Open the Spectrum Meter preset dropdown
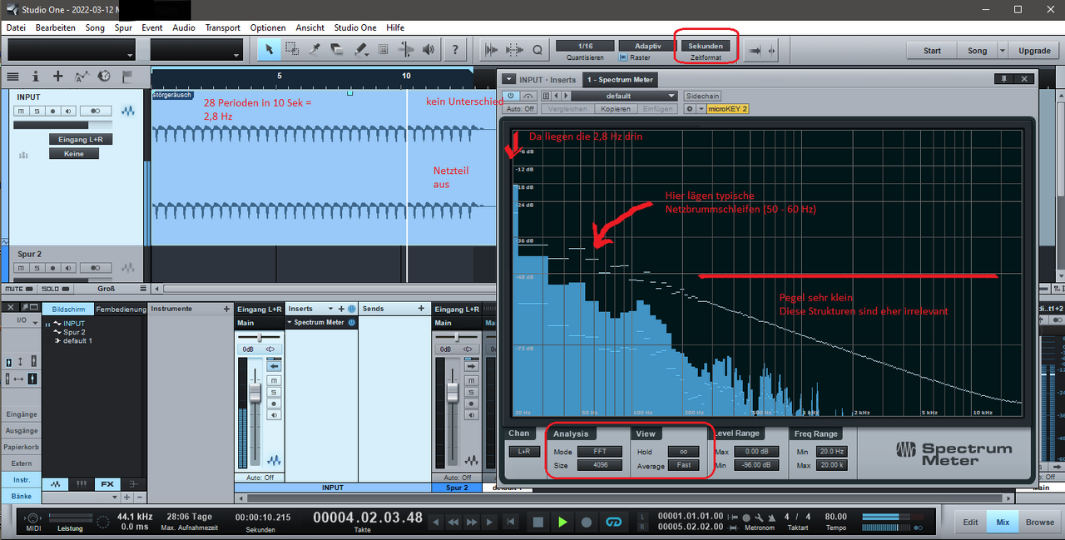This screenshot has height=540, width=1065. click(x=623, y=96)
